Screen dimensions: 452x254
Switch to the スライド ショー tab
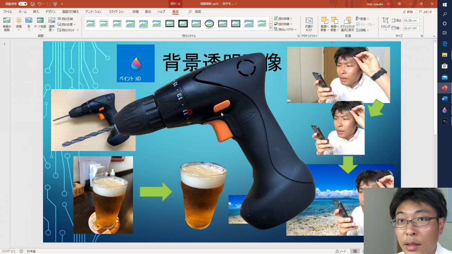(117, 12)
